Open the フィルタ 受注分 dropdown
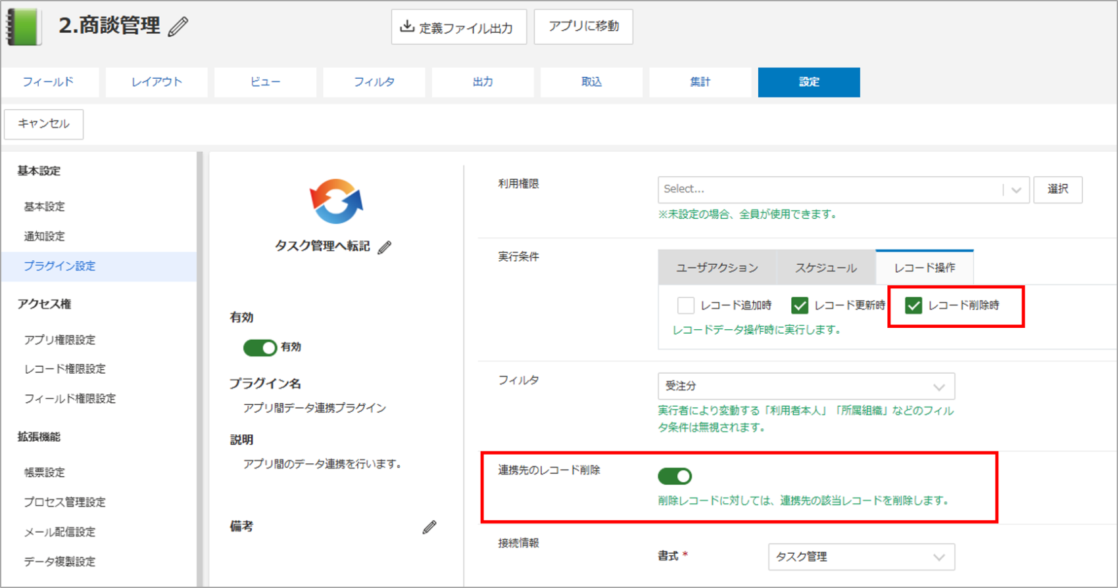Viewport: 1118px width, 588px height. (x=806, y=386)
